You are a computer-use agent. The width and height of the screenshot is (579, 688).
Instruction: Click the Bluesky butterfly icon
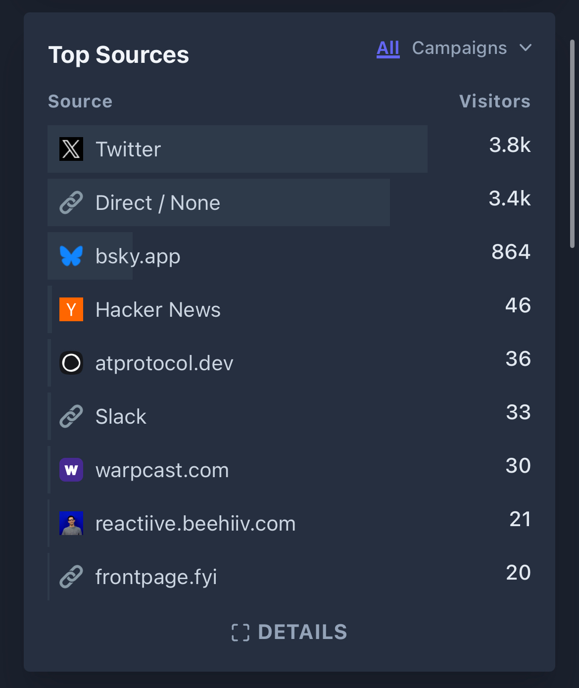click(x=71, y=256)
